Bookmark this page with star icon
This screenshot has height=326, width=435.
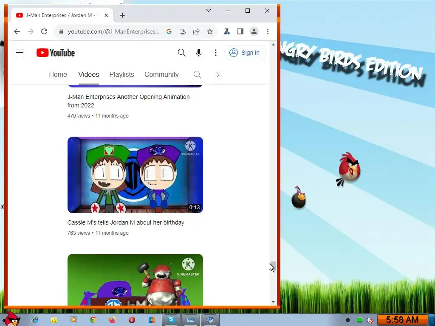tap(210, 31)
